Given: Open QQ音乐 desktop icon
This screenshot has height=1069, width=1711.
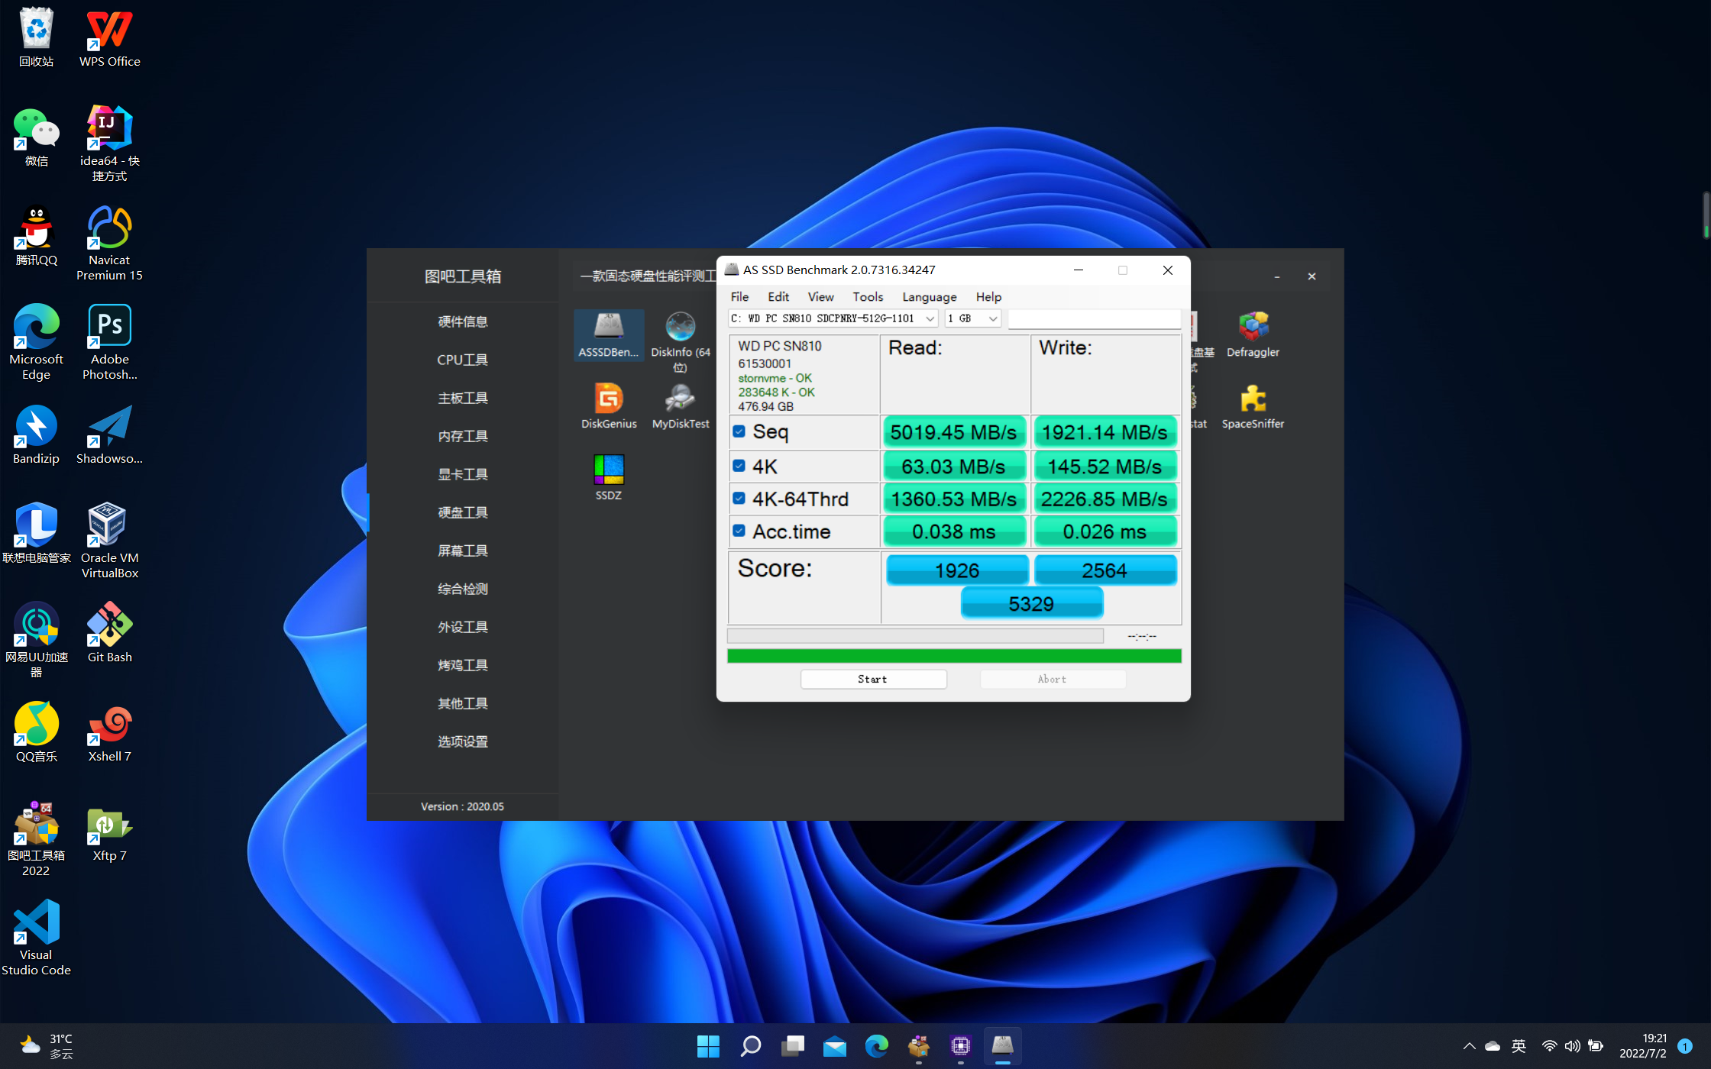Looking at the screenshot, I should click(36, 732).
